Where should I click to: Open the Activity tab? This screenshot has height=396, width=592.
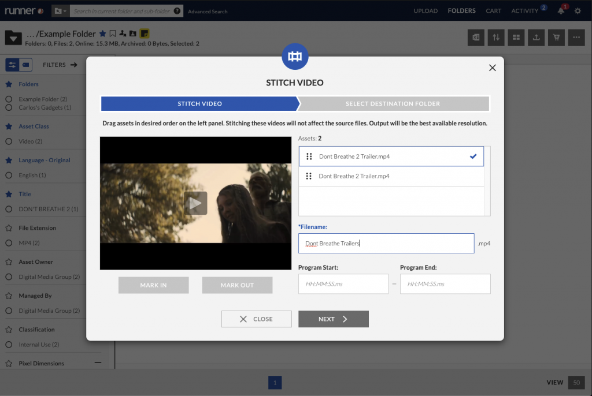[x=525, y=11]
